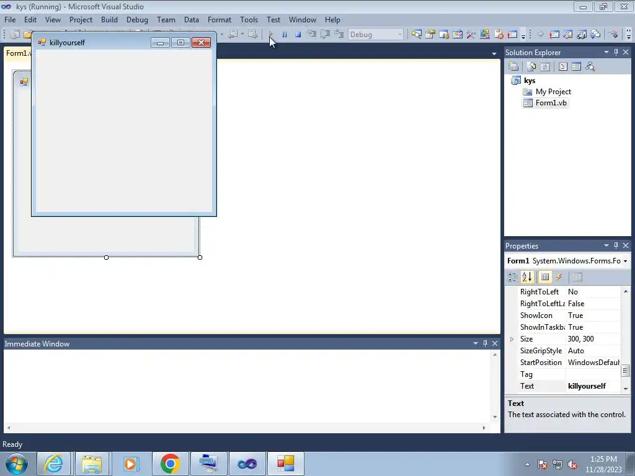Click the Show Properties icon in Solution Explorer toolbar
This screenshot has height=476, width=635.
tap(513, 66)
